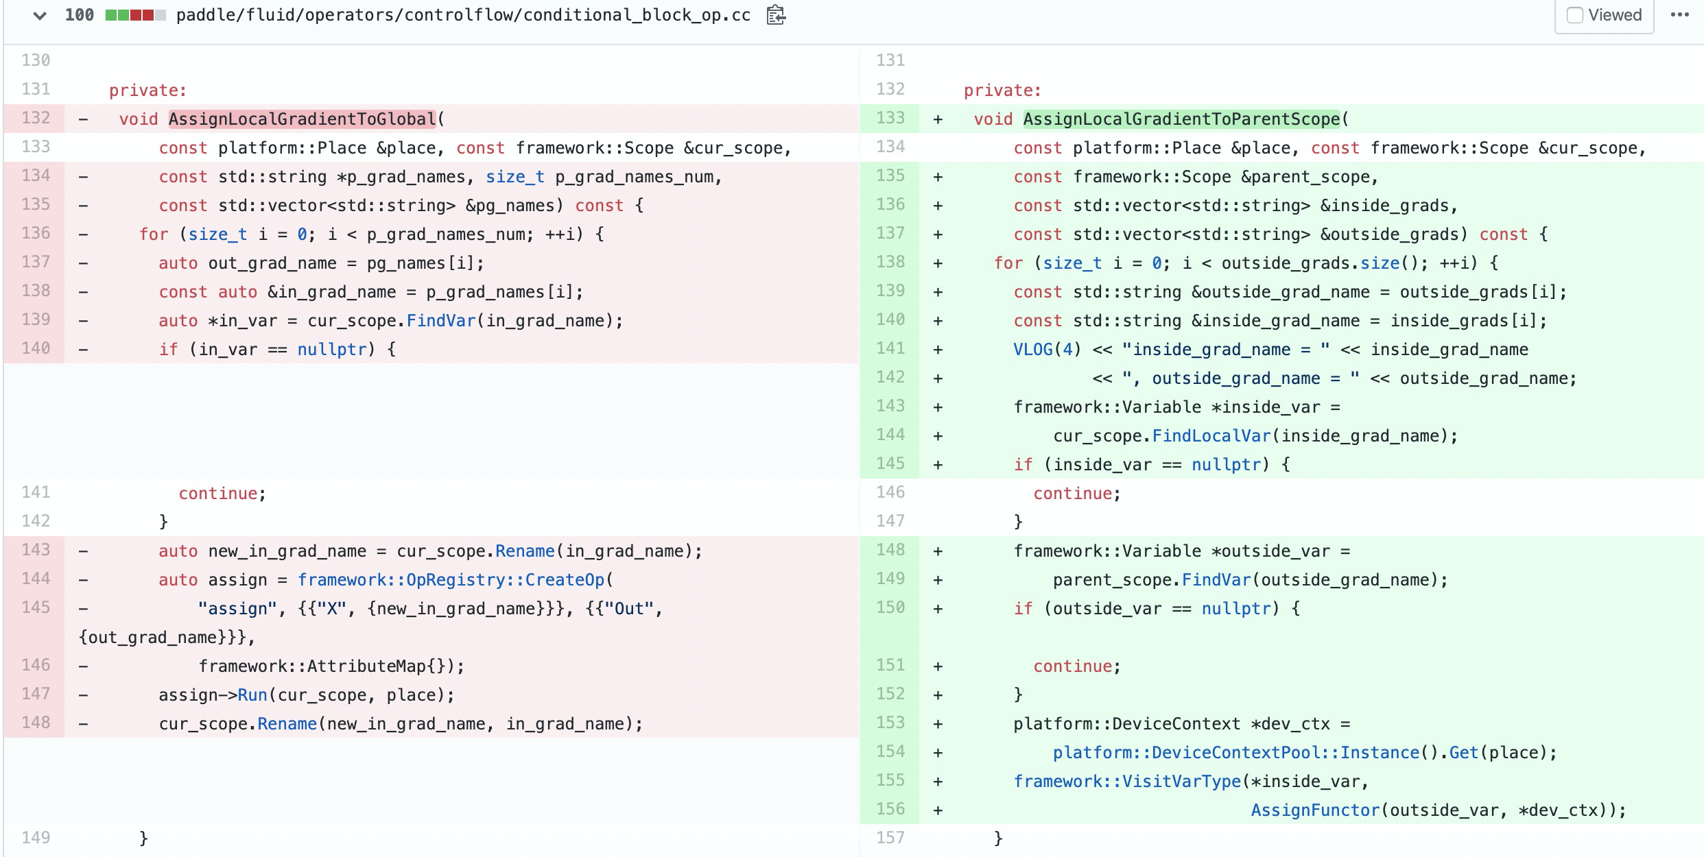Click the minus marker on line 143
This screenshot has height=857, width=1704.
[83, 551]
